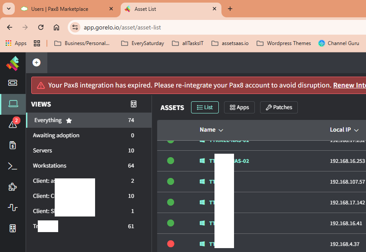Switch to the Apps tab
This screenshot has height=252, width=366.
pyautogui.click(x=239, y=107)
